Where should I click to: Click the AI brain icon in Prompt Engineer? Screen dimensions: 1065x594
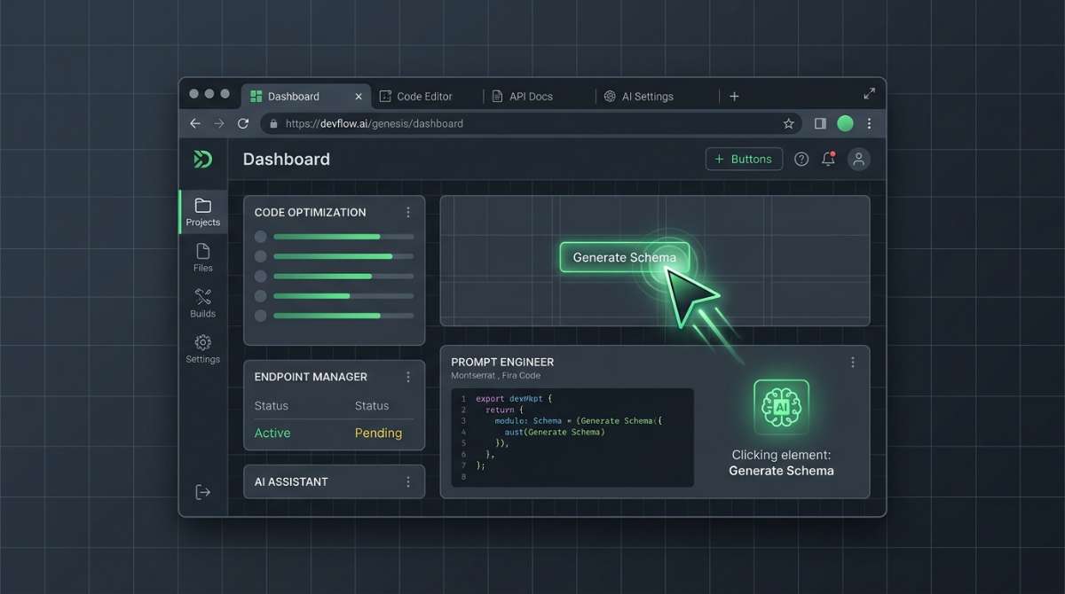click(x=781, y=407)
